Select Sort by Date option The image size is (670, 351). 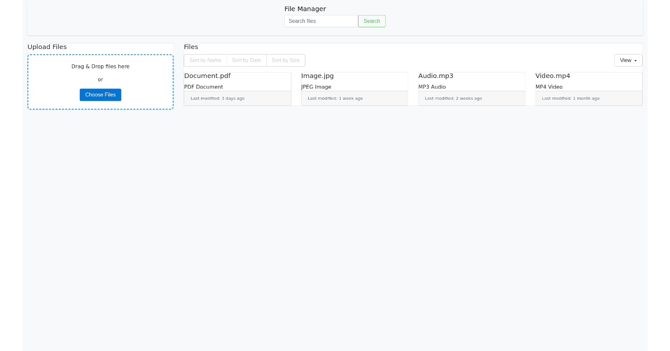pos(246,60)
